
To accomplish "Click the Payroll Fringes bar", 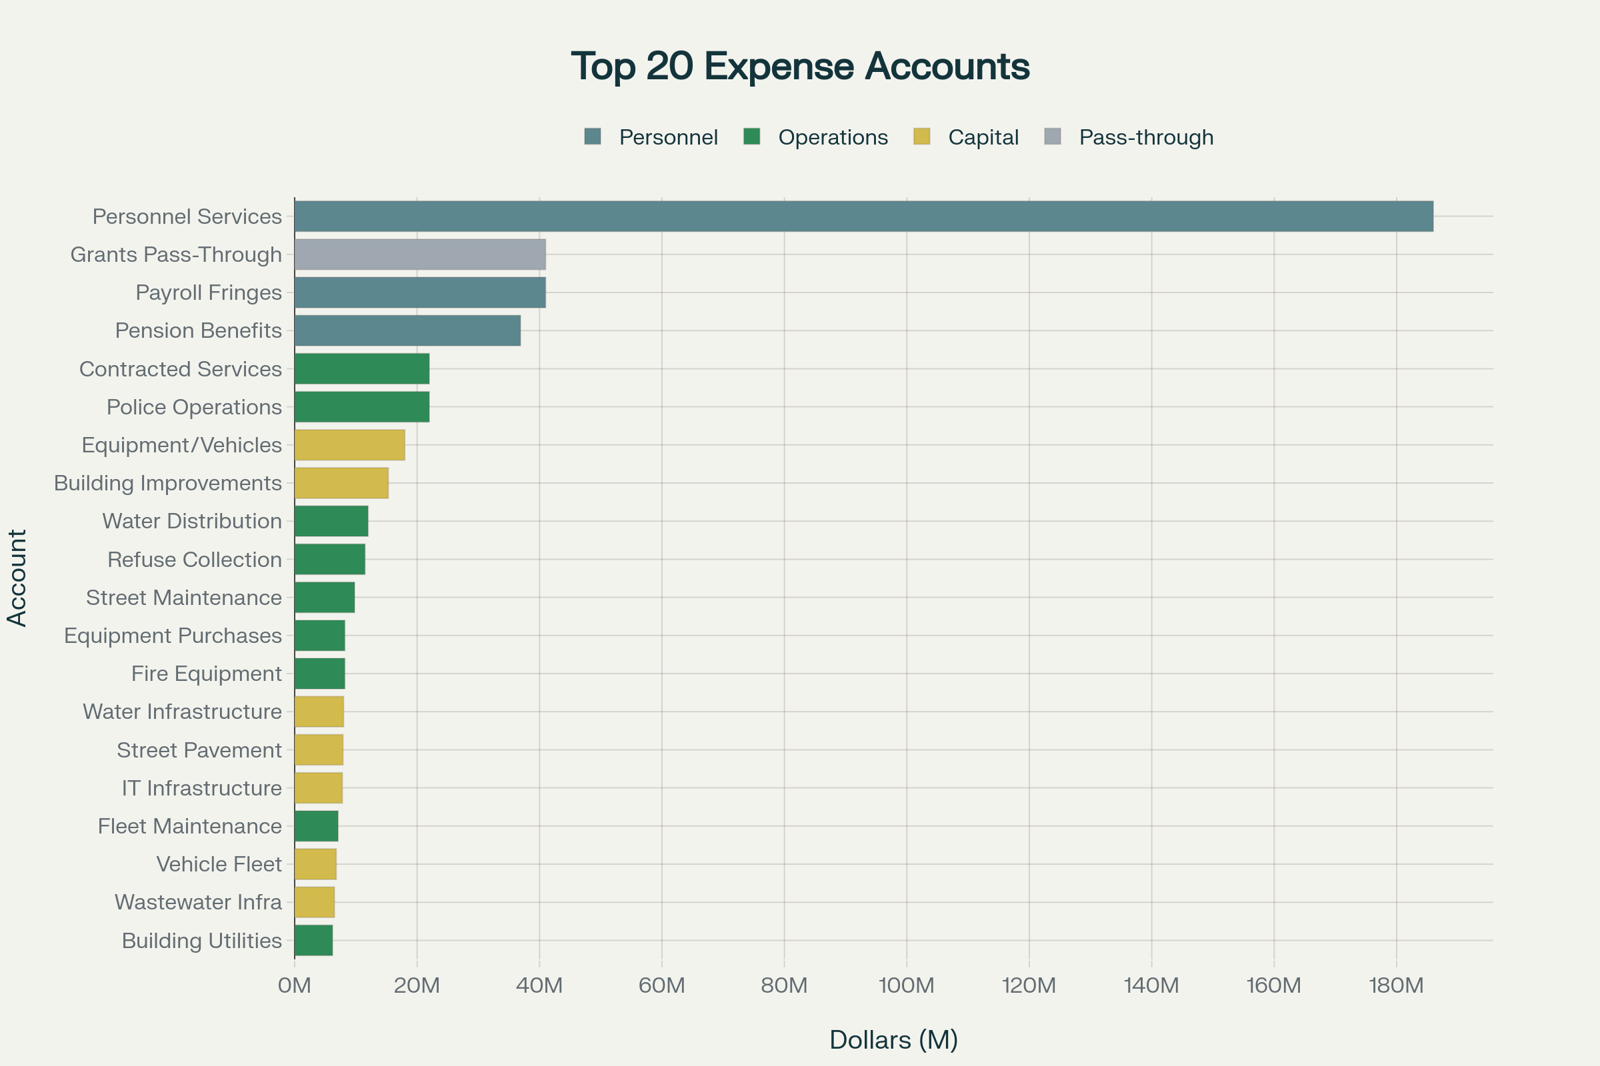I will click(x=420, y=292).
